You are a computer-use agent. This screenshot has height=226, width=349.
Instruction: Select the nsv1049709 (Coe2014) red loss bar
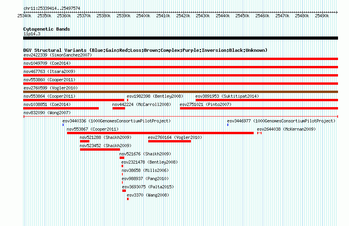[180, 67]
